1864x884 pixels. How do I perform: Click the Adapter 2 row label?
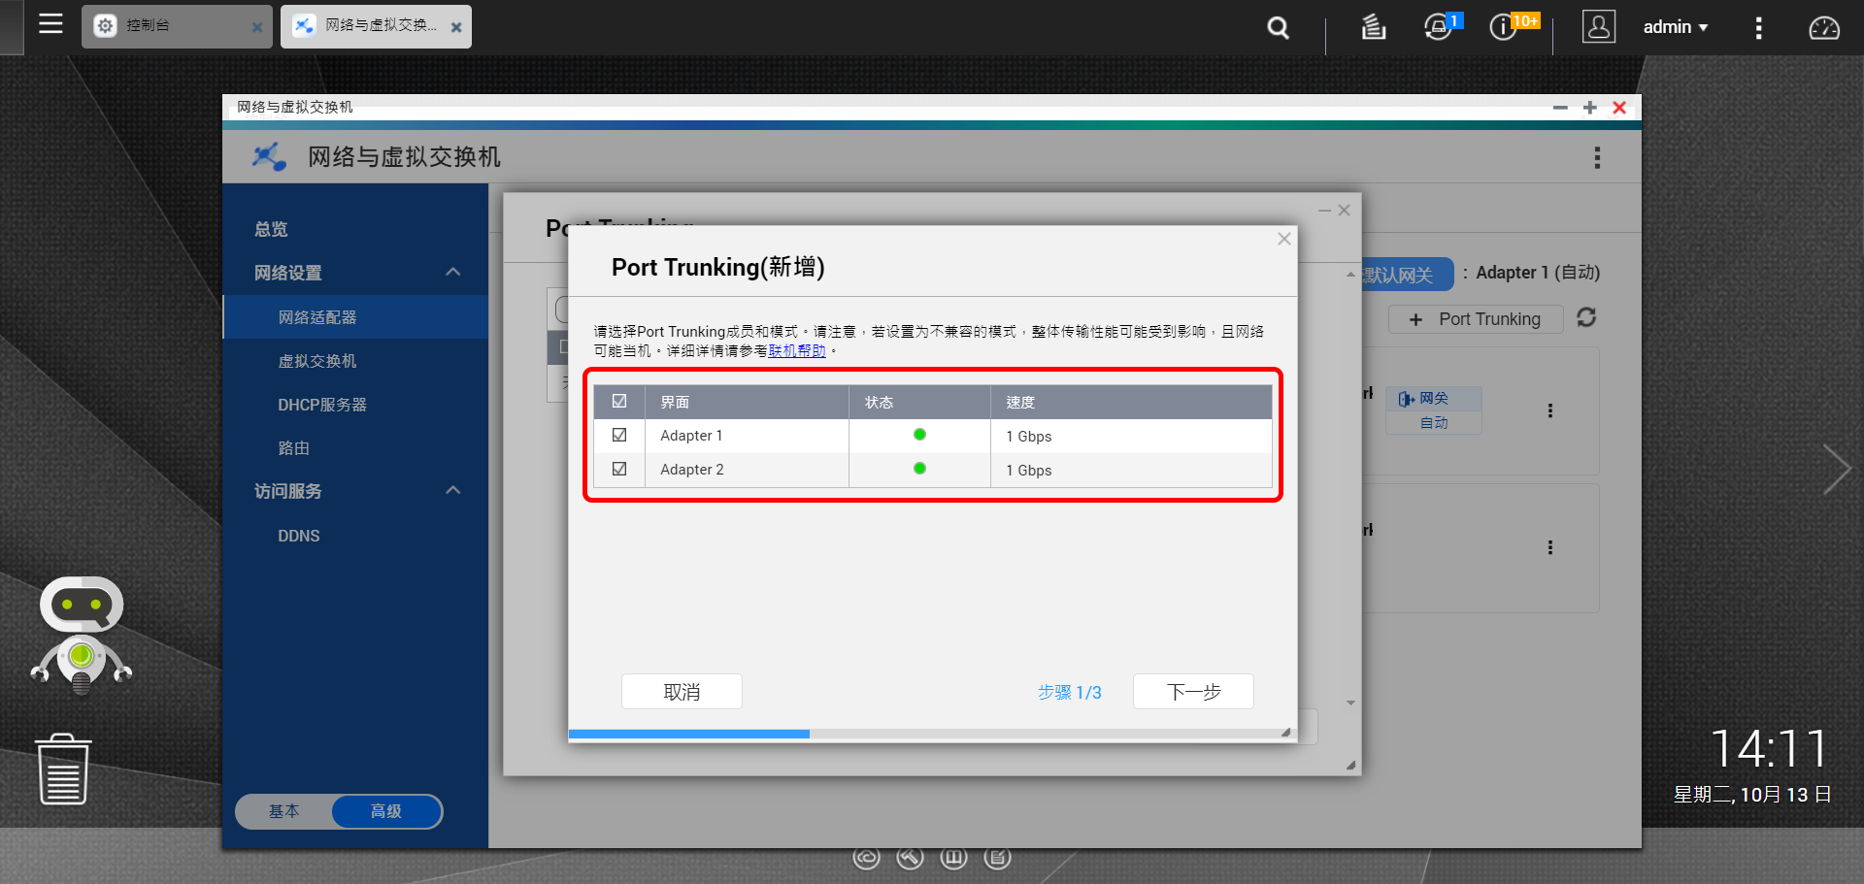coord(692,470)
